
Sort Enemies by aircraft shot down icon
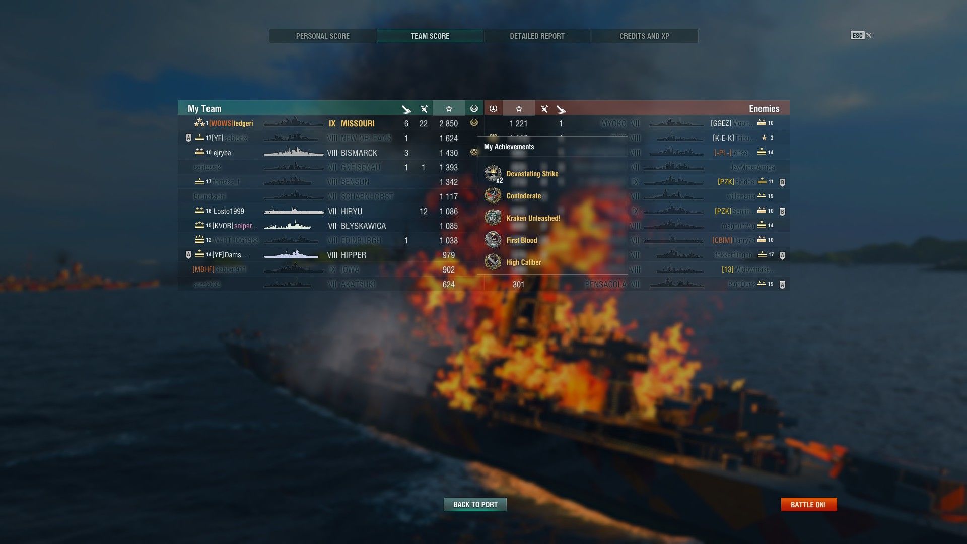pyautogui.click(x=544, y=108)
